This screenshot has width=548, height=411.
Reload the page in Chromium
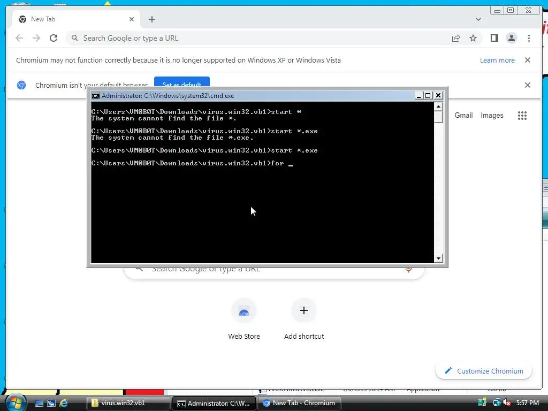coord(54,38)
